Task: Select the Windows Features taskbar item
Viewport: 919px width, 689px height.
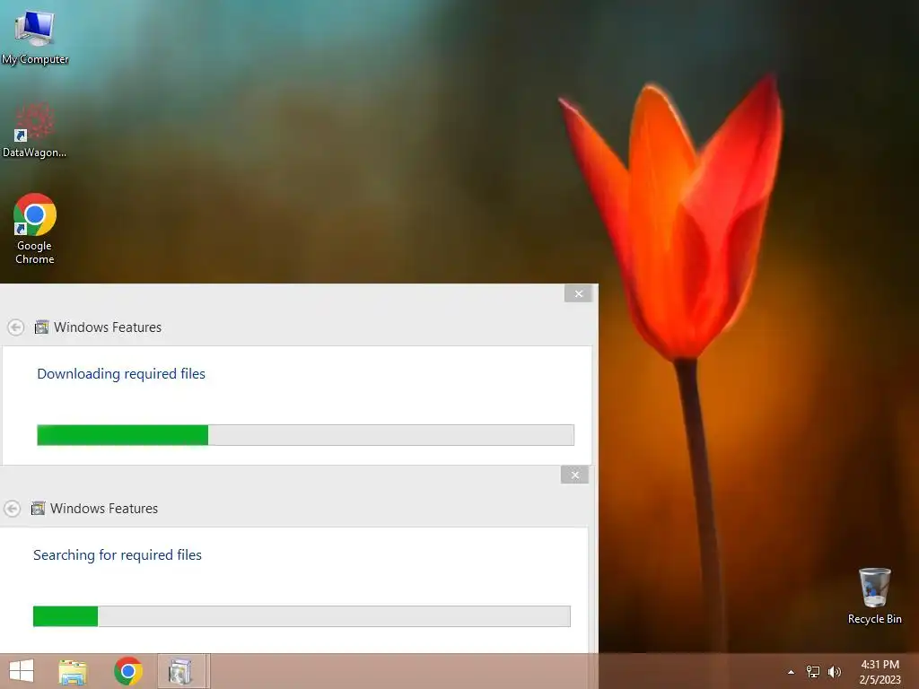Action: [x=183, y=671]
